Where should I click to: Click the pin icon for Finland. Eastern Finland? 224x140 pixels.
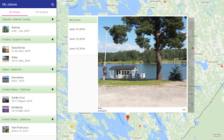point(52,40)
